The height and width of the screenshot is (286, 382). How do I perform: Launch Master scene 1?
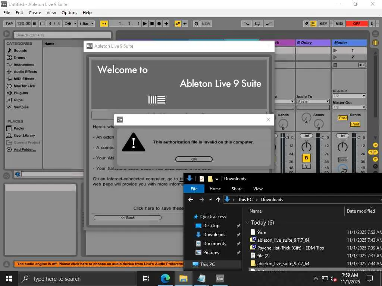tap(335, 50)
